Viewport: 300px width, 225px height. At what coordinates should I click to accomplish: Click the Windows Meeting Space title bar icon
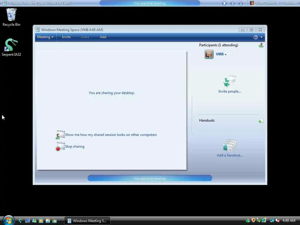click(38, 30)
